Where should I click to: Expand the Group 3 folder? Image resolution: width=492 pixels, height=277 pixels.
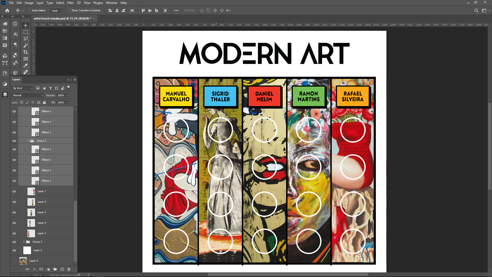pyautogui.click(x=24, y=242)
